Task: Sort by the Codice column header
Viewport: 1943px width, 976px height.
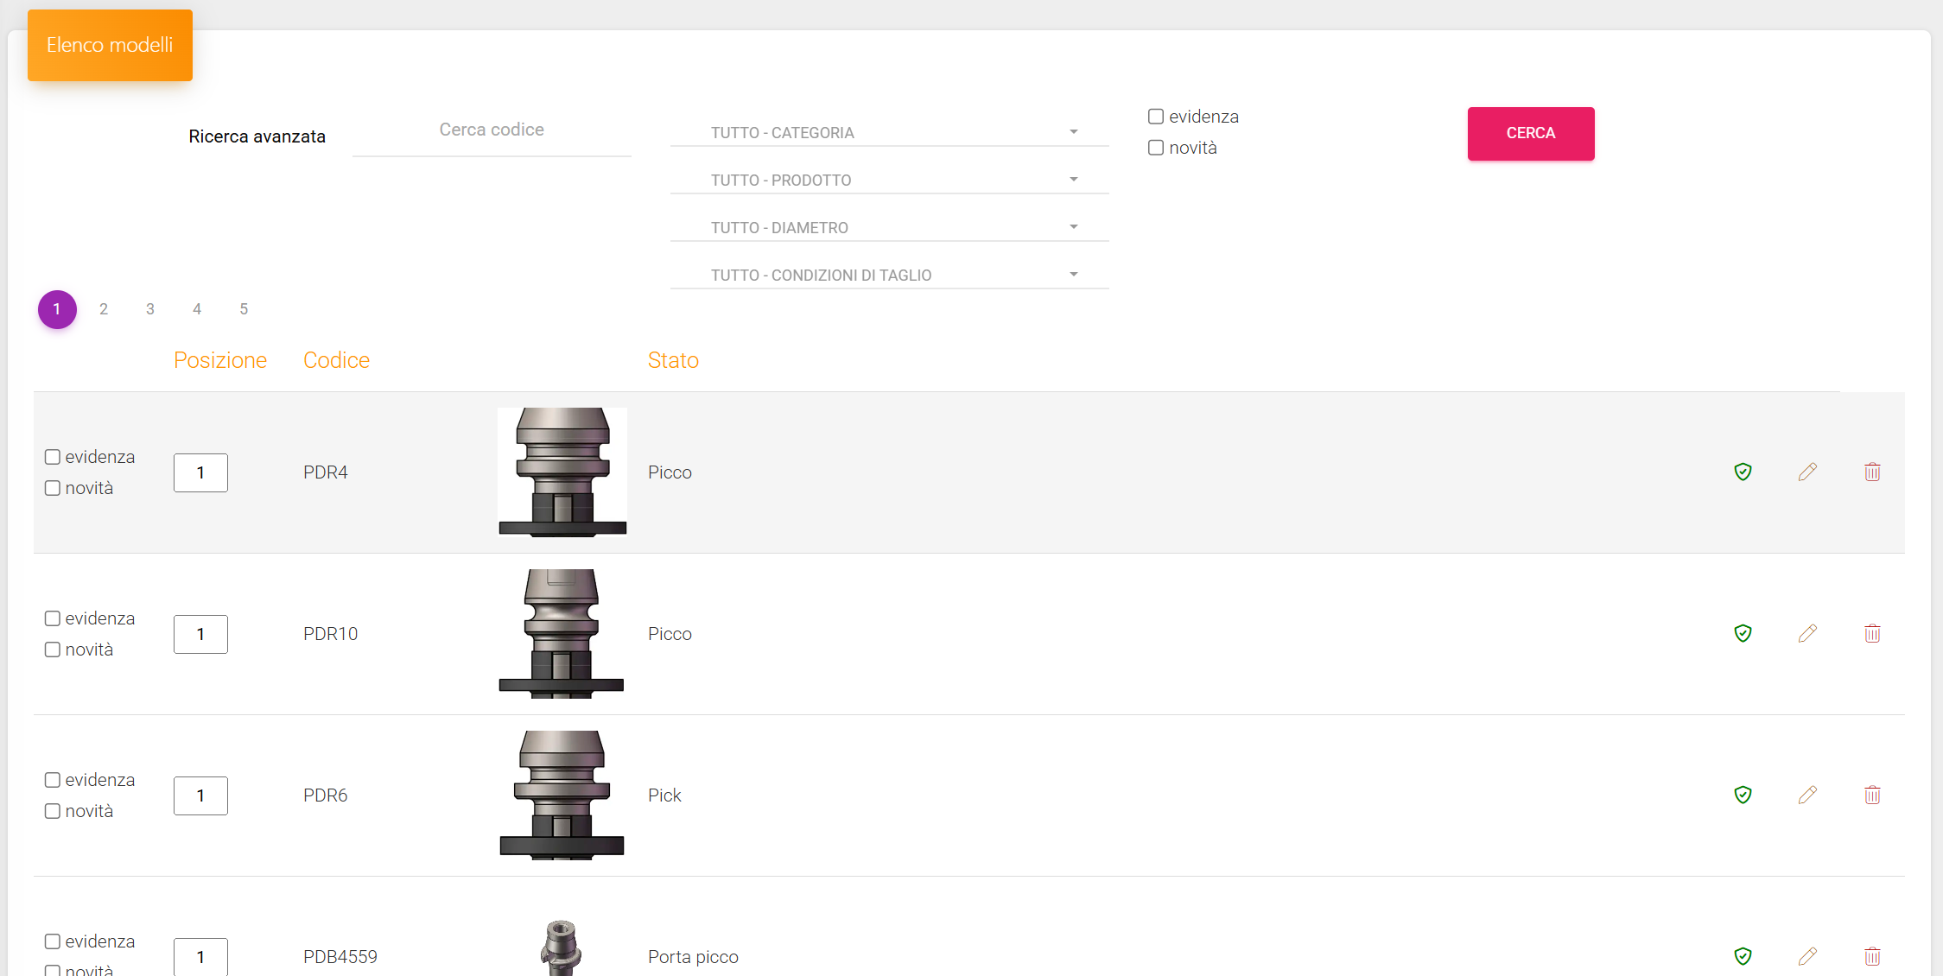Action: pyautogui.click(x=336, y=360)
